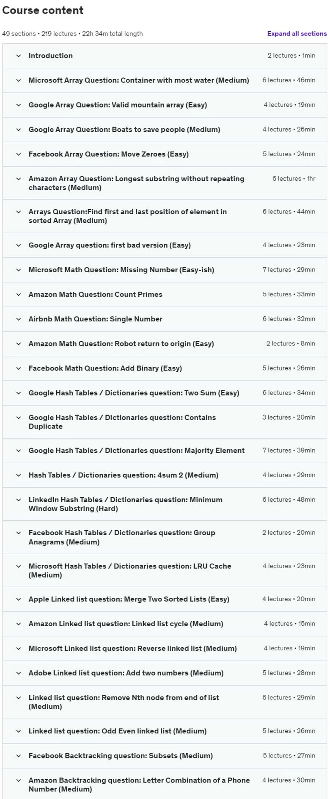Open the Reverse linked list section
This screenshot has height=799, width=330.
pyautogui.click(x=165, y=648)
